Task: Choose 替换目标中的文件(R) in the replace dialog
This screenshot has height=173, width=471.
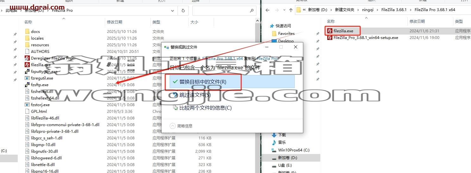Action: 232,82
